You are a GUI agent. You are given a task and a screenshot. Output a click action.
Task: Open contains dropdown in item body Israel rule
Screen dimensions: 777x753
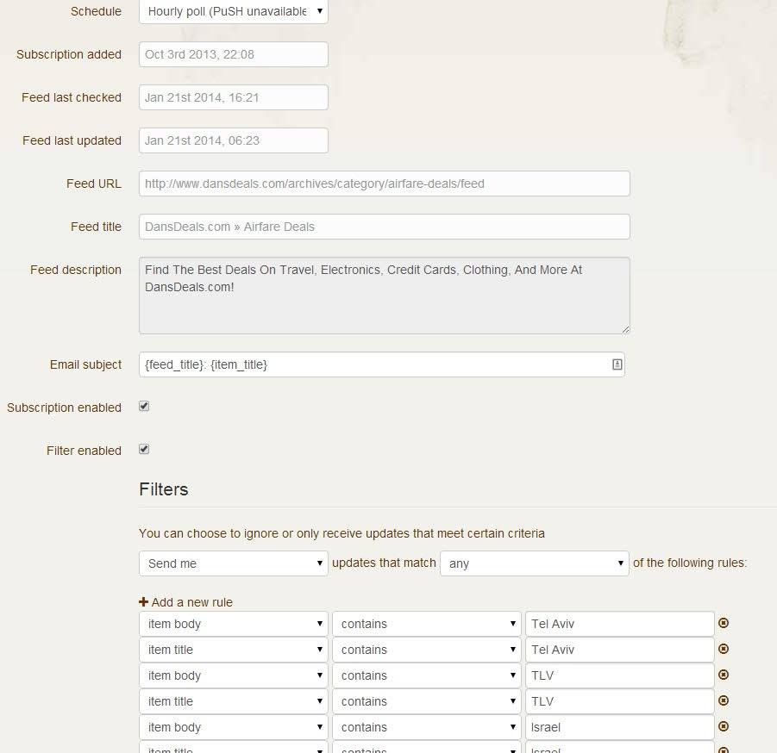tap(427, 727)
